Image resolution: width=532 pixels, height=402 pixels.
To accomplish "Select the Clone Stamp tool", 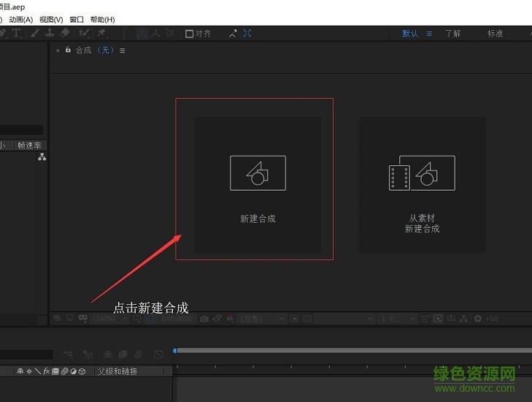I will coord(50,34).
